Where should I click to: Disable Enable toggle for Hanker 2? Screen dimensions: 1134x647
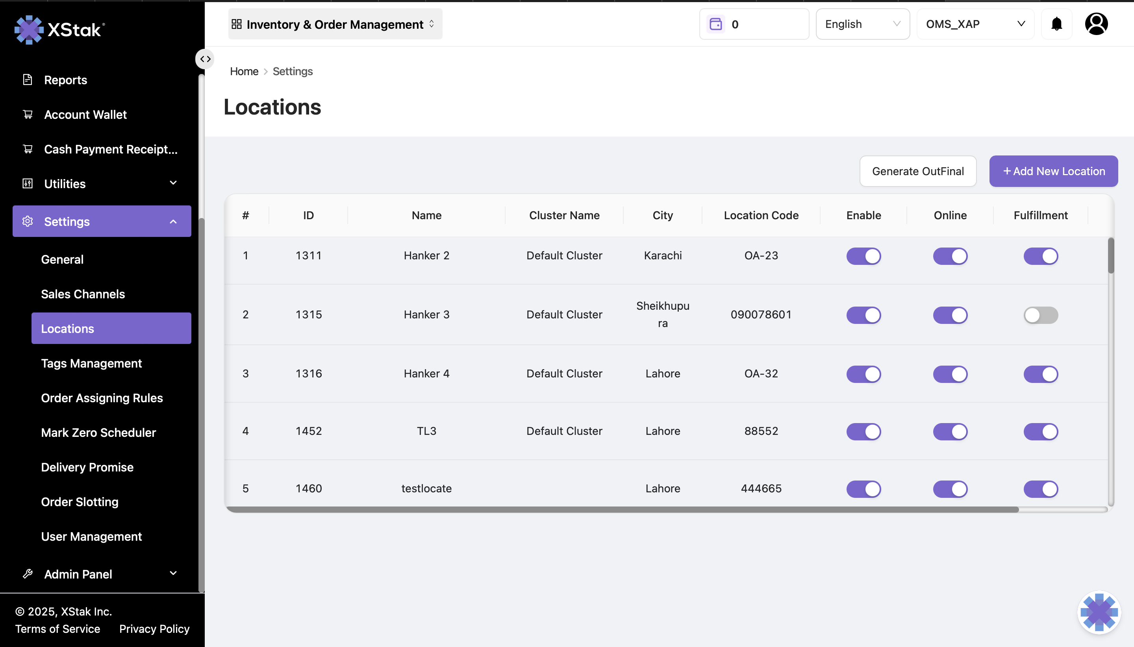tap(863, 256)
